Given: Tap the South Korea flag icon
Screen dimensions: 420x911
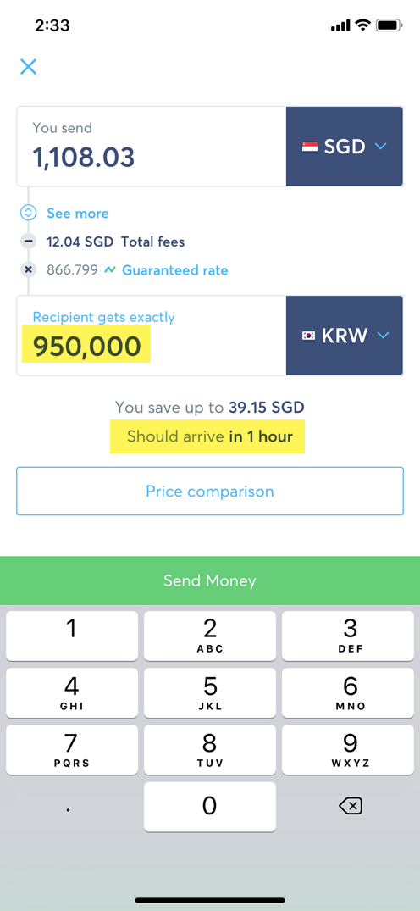Looking at the screenshot, I should 308,336.
